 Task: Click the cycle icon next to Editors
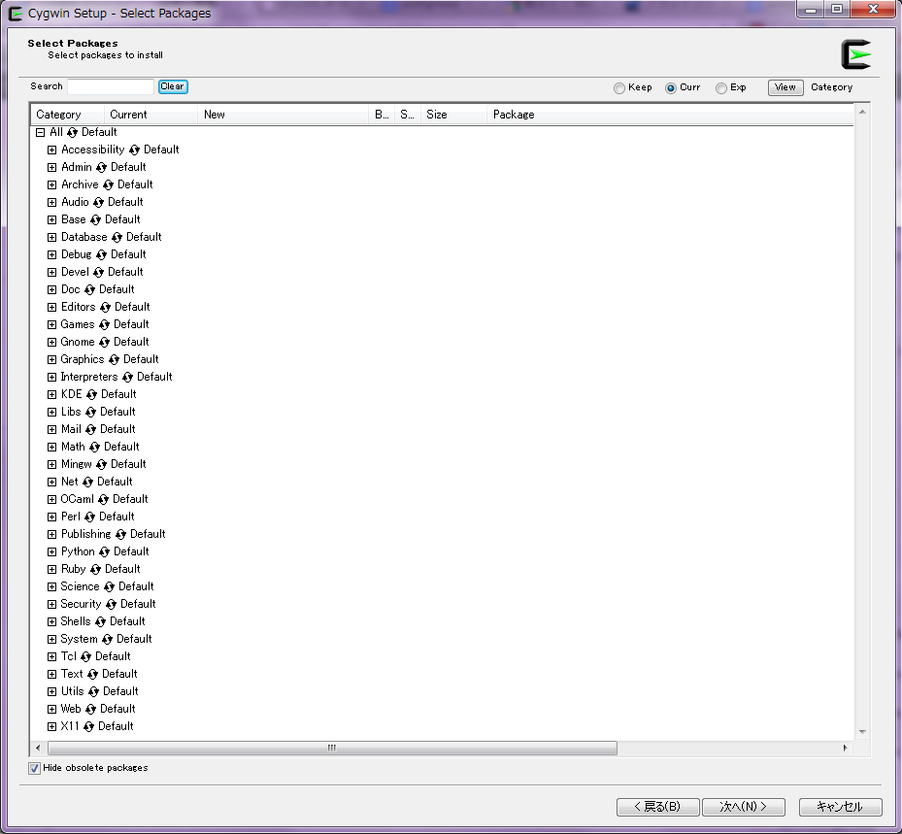tap(105, 308)
